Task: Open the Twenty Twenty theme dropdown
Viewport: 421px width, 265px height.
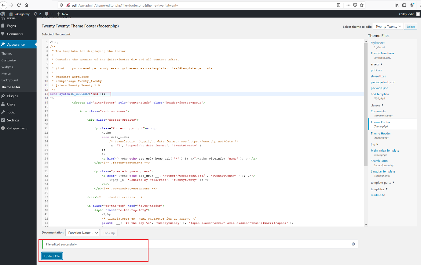Action: tap(388, 27)
